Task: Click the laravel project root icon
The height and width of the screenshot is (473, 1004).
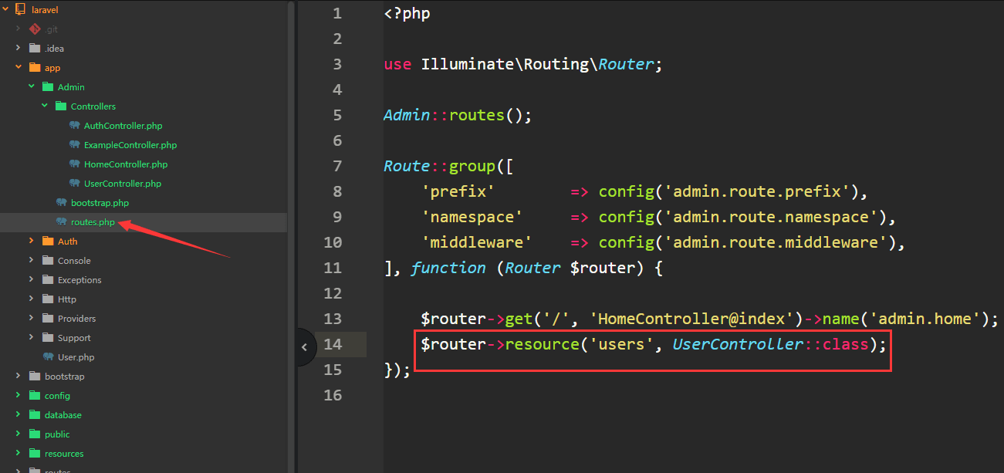Action: 21,10
